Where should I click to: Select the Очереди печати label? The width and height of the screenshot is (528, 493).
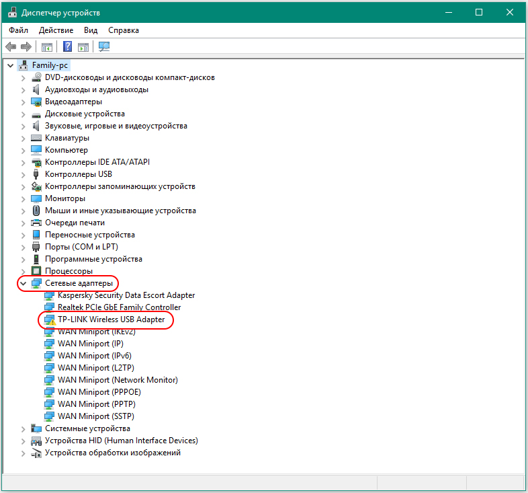pos(75,223)
